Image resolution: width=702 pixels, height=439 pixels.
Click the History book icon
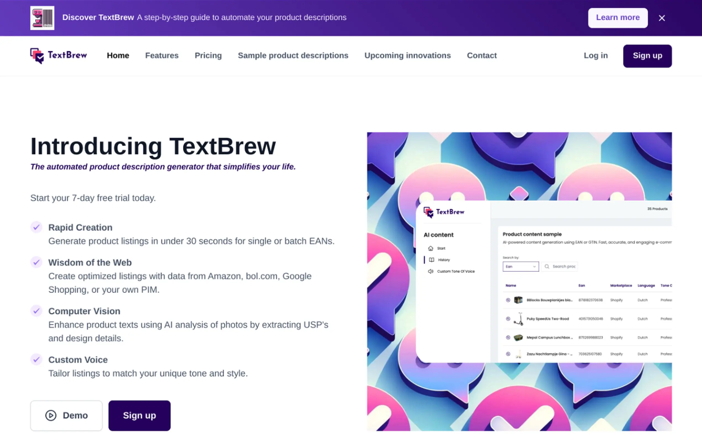click(431, 260)
